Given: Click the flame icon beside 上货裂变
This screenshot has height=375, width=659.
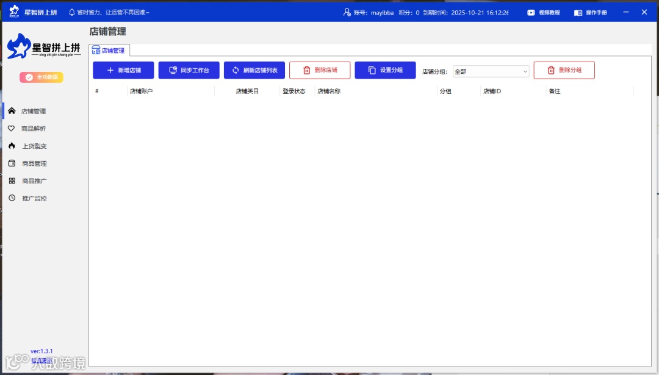Looking at the screenshot, I should point(12,146).
